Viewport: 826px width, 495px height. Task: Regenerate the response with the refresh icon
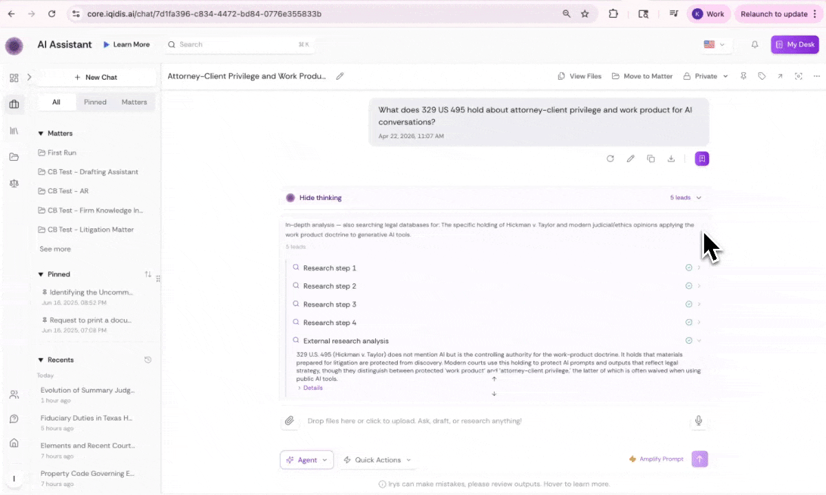coord(611,158)
